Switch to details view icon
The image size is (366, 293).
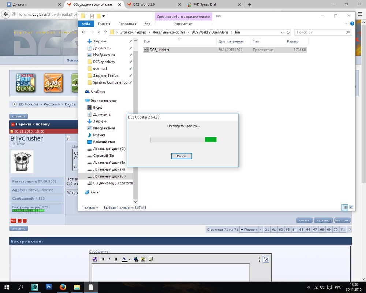click(345, 208)
